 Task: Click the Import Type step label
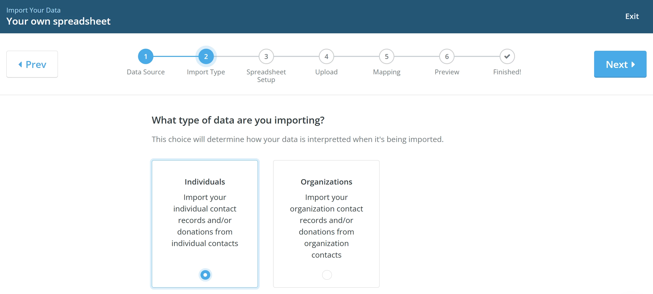(206, 72)
